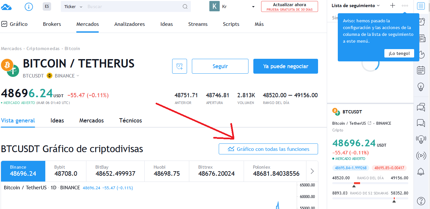
Task: Dismiss tooltip with ¡Lo tengo! button
Action: click(399, 53)
